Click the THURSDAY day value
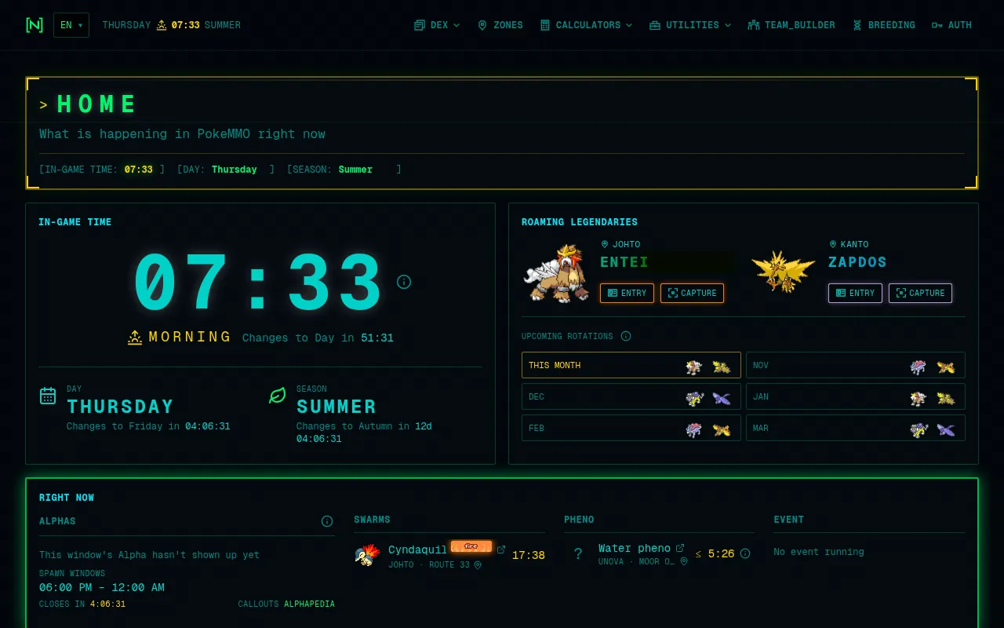The height and width of the screenshot is (628, 1004). (120, 407)
